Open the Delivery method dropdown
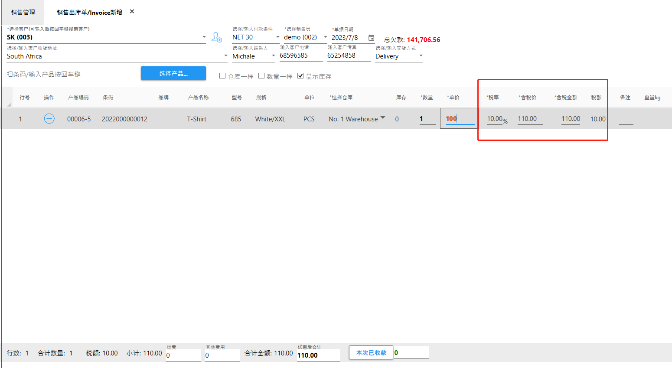This screenshot has height=368, width=672. click(x=421, y=56)
